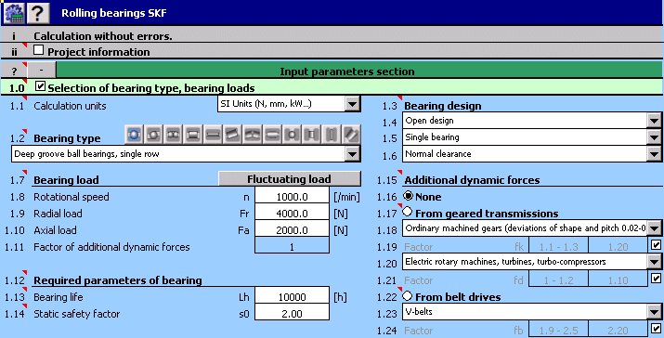Image resolution: width=664 pixels, height=338 pixels.
Task: Click the Rotational speed input field
Action: (292, 197)
